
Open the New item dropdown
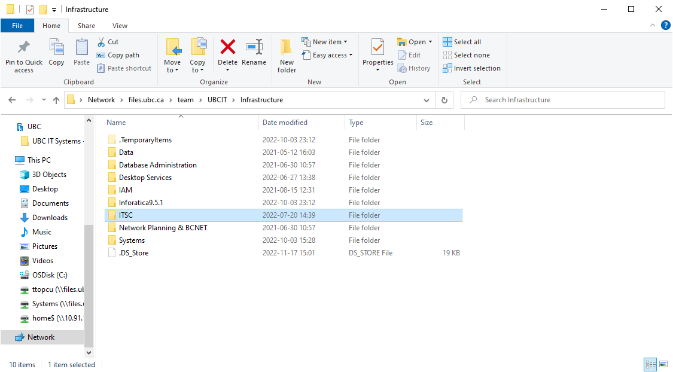325,42
